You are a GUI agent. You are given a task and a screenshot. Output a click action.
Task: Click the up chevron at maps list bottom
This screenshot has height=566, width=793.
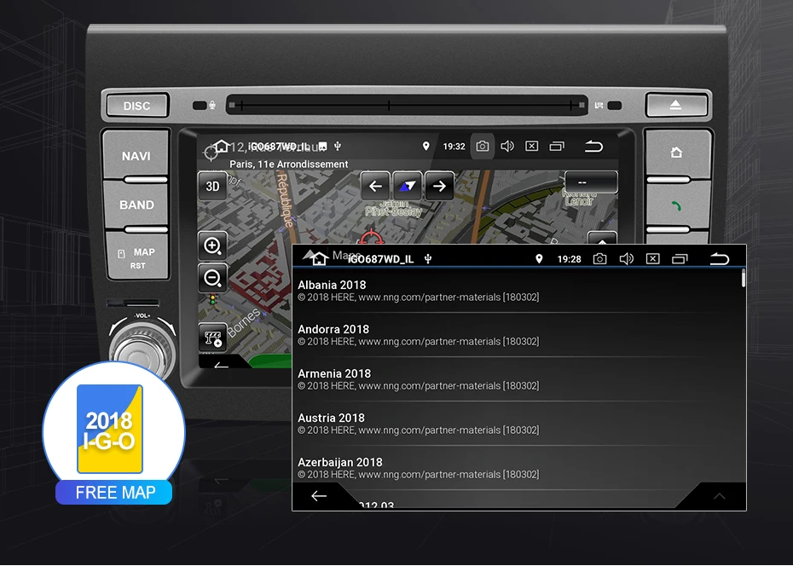(x=719, y=496)
